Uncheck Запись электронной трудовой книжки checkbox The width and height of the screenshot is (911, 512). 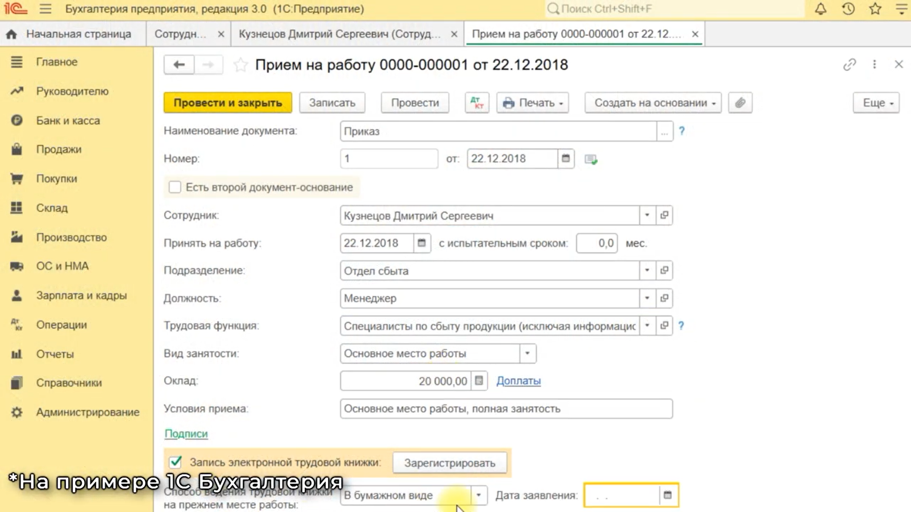coord(176,462)
